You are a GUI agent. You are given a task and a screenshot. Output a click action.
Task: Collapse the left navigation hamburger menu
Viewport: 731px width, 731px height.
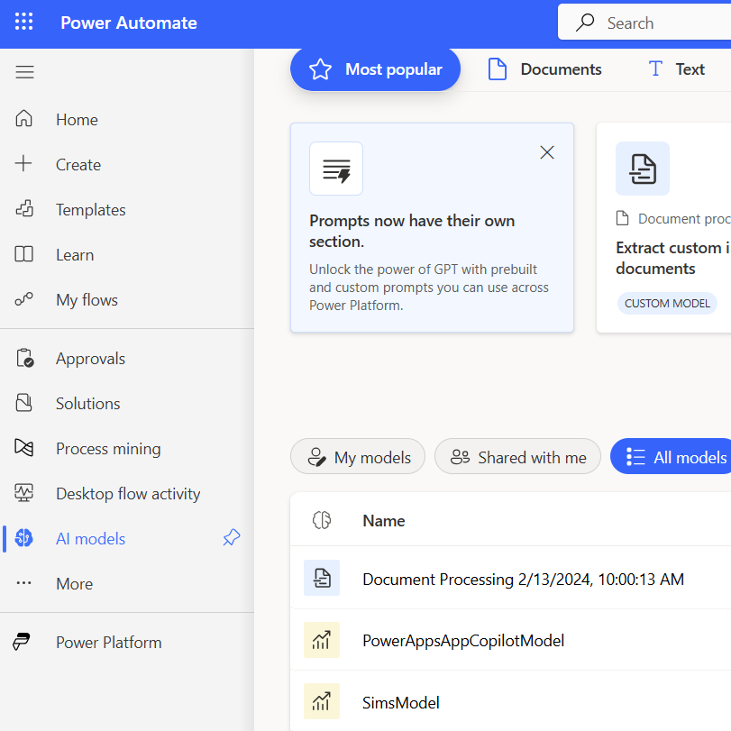coord(24,72)
